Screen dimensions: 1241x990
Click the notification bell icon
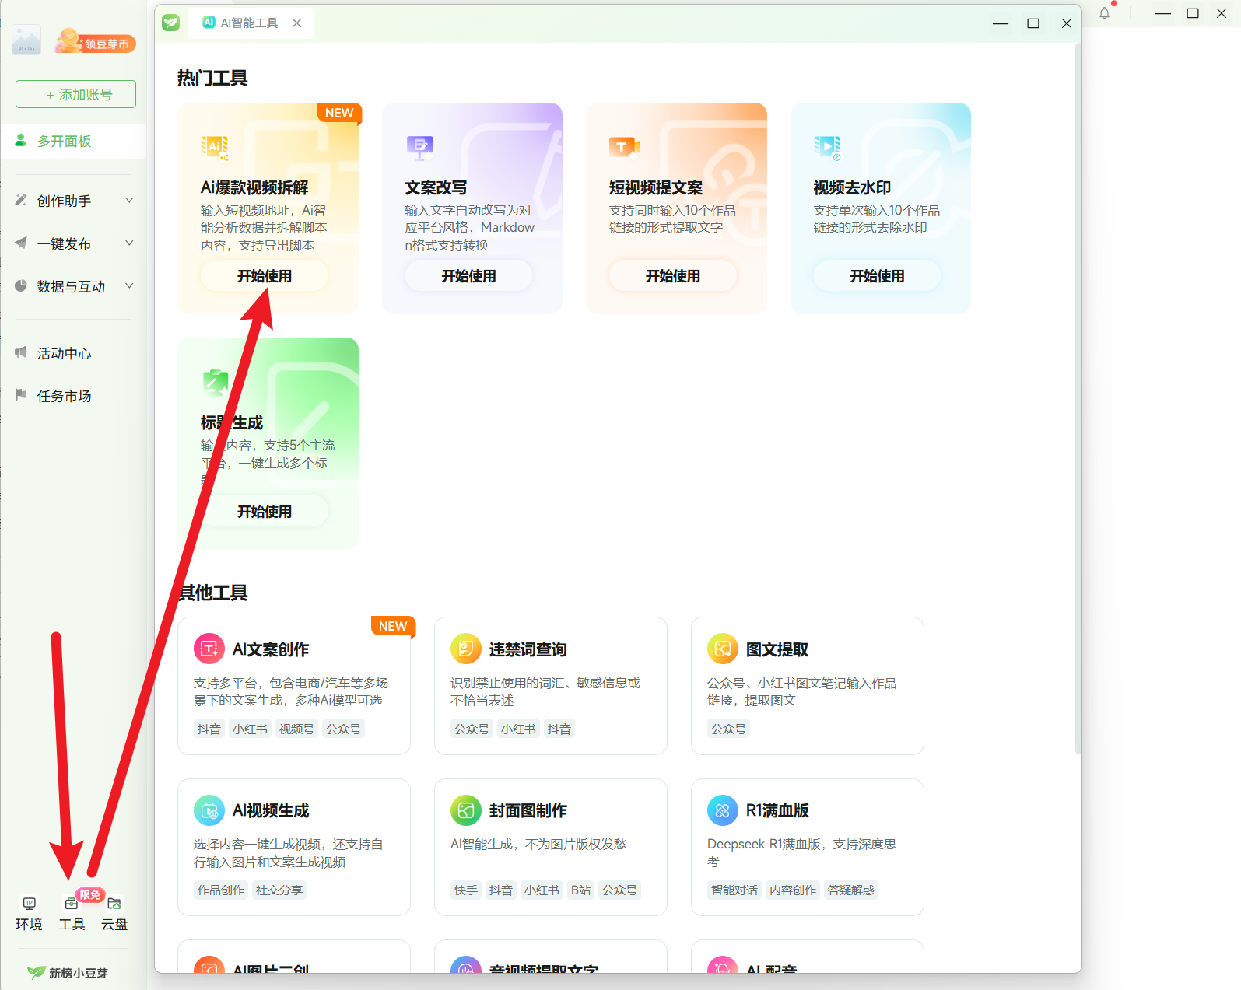click(x=1104, y=13)
